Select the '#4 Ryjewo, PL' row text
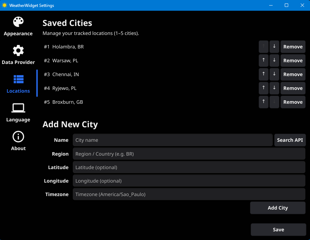Viewport: 310px width, 240px height. pos(60,88)
